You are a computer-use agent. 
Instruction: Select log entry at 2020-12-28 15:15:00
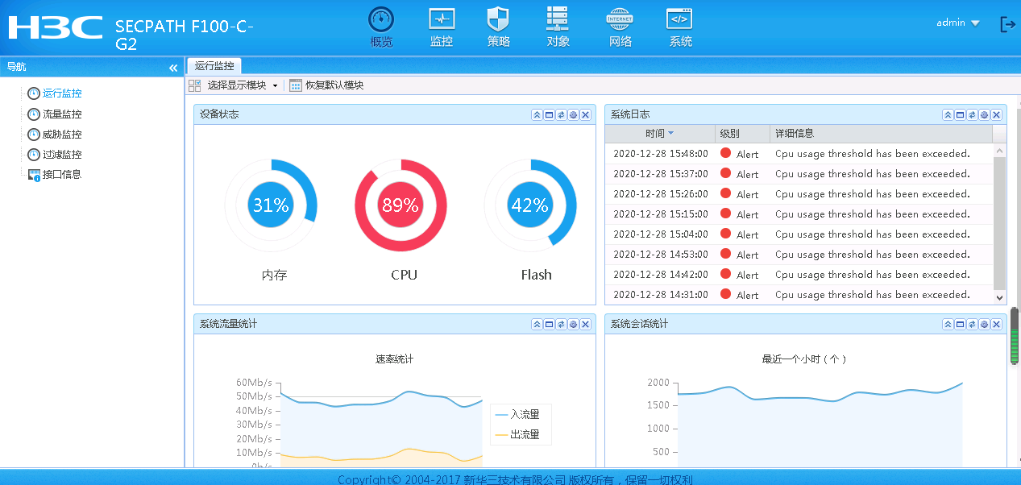[x=799, y=214]
